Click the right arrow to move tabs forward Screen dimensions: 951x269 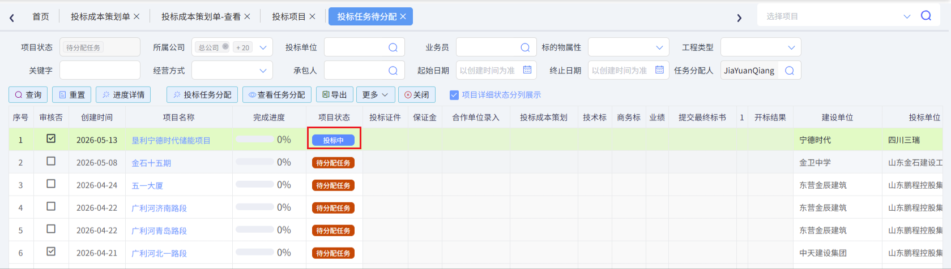[x=739, y=18]
